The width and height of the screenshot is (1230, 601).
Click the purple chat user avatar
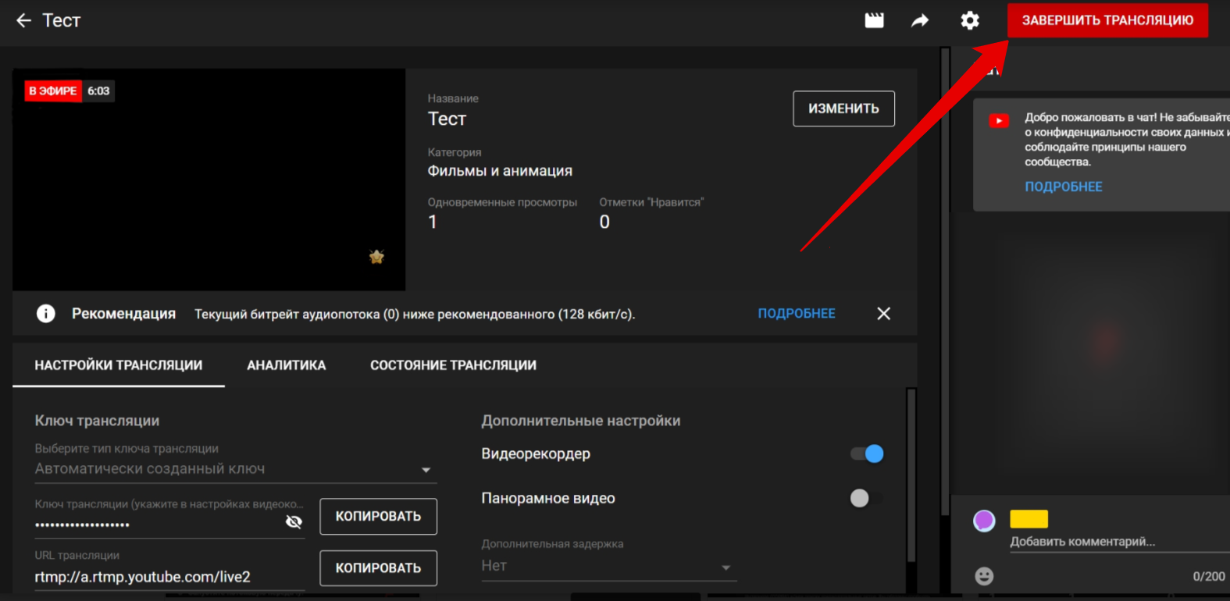984,521
